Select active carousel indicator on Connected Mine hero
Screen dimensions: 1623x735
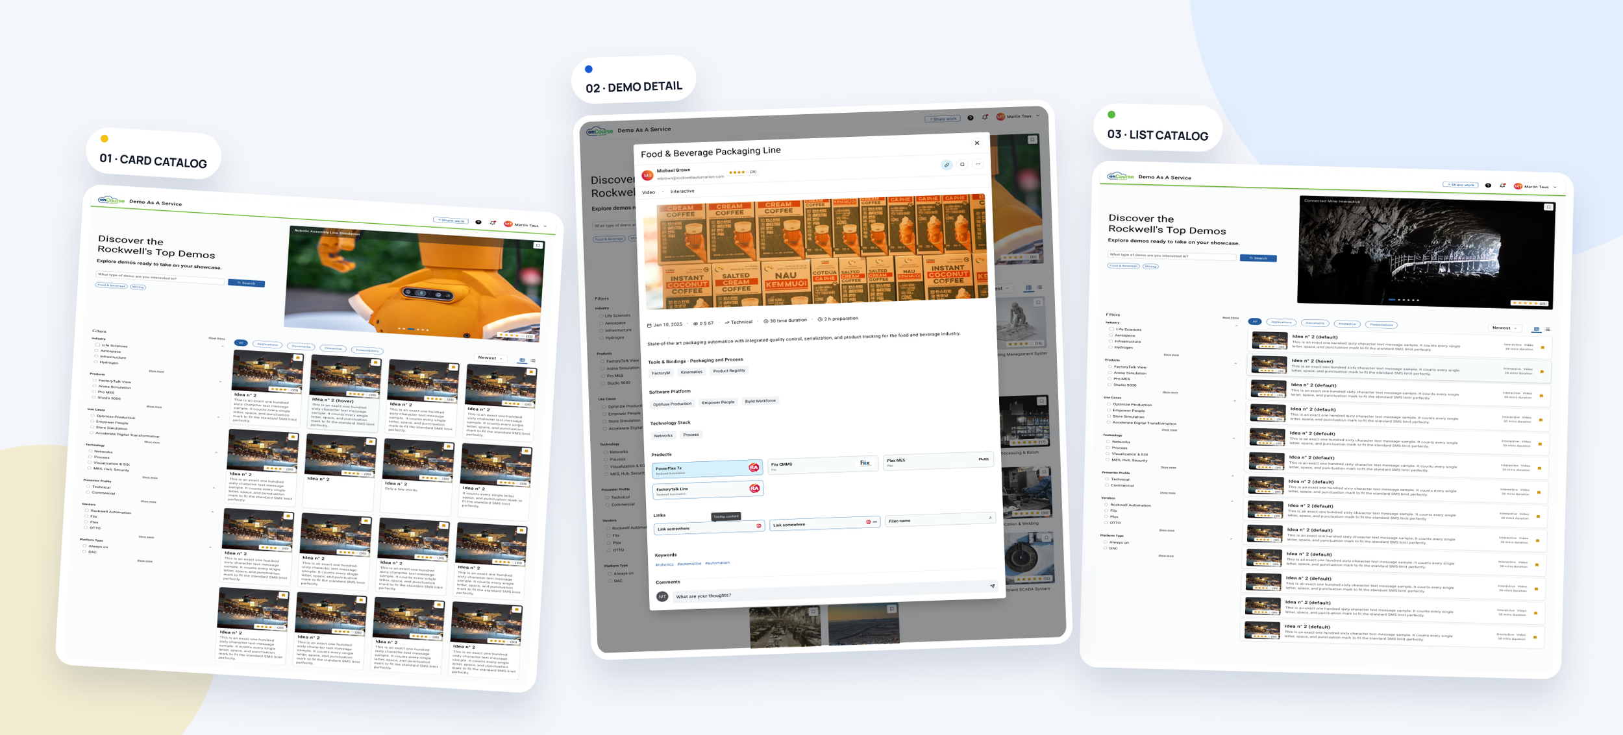(1392, 300)
